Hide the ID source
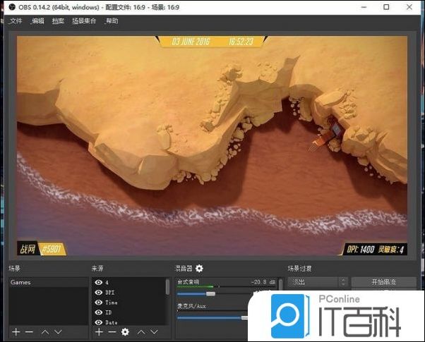 tap(98, 312)
